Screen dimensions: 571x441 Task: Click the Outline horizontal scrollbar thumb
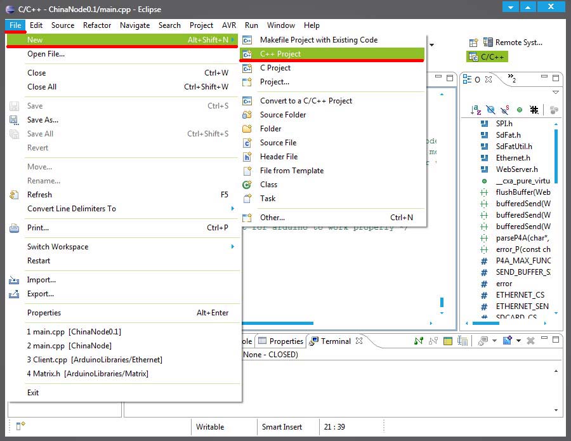pyautogui.click(x=486, y=323)
